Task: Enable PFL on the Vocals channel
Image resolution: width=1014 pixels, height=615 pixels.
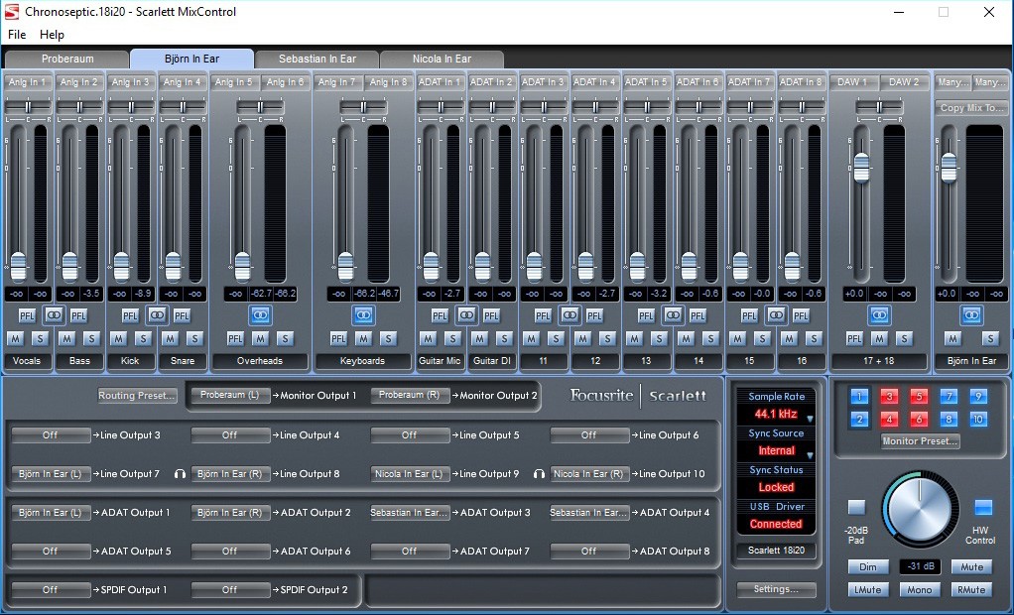Action: click(x=27, y=315)
